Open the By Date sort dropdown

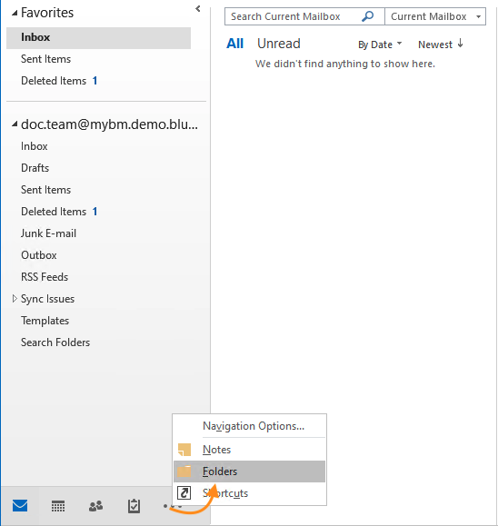pyautogui.click(x=380, y=45)
